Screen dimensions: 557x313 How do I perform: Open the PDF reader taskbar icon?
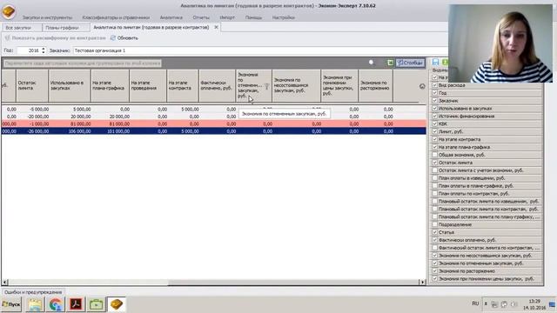[76, 304]
